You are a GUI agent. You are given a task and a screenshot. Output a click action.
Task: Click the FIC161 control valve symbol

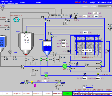click(69, 51)
